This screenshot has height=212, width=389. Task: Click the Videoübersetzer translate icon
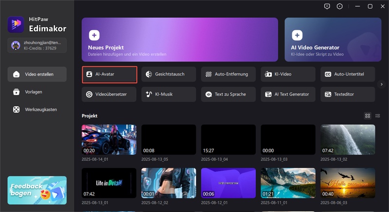coord(89,94)
